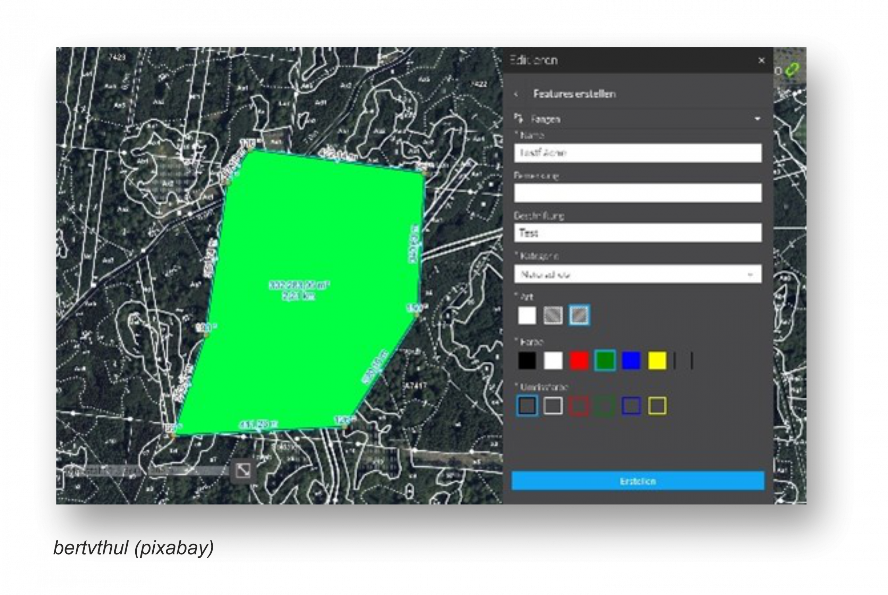Click into the Beschriftung field containing Test
This screenshot has width=888, height=595.
(x=638, y=233)
